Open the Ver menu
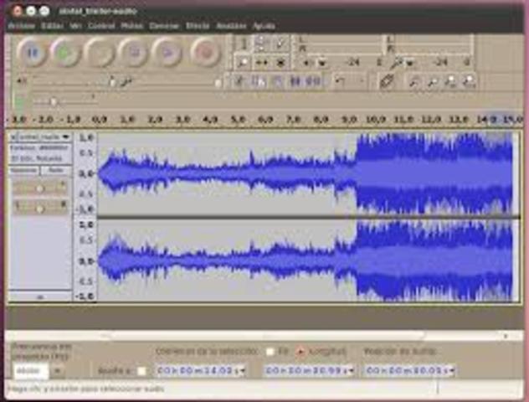 click(75, 26)
